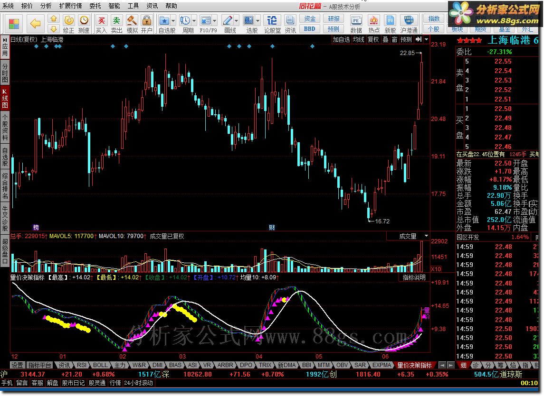This screenshot has height=396, width=544.
Task: Open the 沪港通 SSE-HKE icon
Action: 409,24
